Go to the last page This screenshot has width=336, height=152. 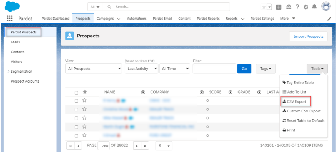point(145,146)
